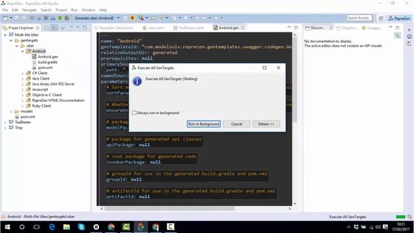The image size is (414, 233).
Task: Select build.gradle in Project Explorer
Action: click(47, 62)
